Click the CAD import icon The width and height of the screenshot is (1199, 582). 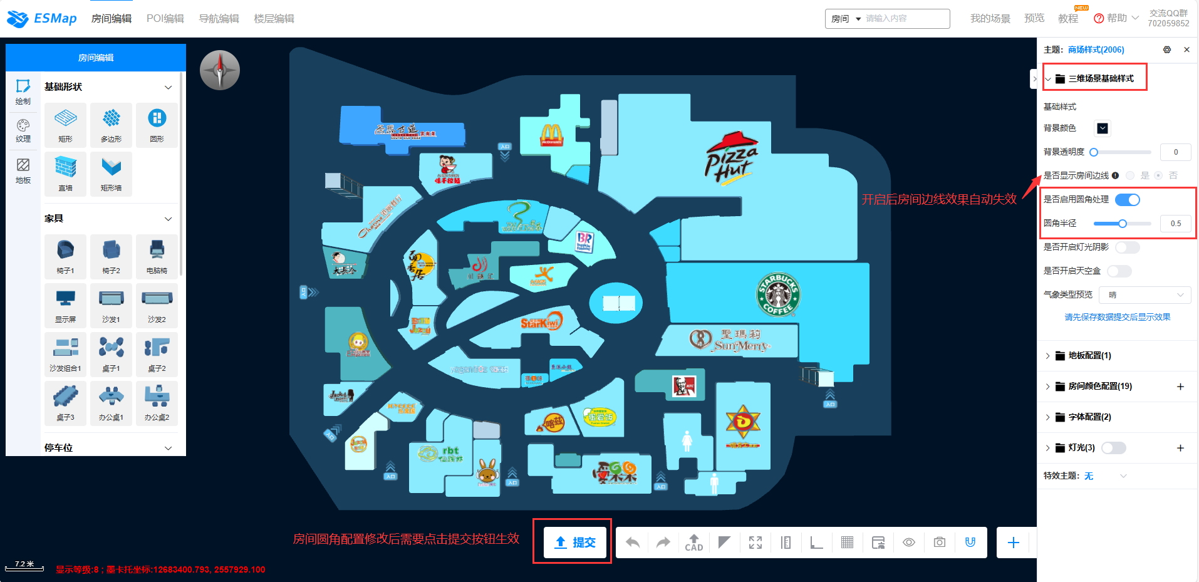coord(694,543)
